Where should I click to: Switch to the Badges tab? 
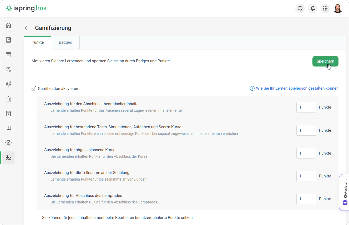pos(65,42)
